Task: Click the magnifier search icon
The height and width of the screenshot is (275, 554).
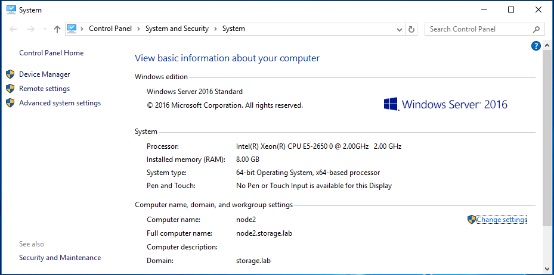Action: click(536, 29)
